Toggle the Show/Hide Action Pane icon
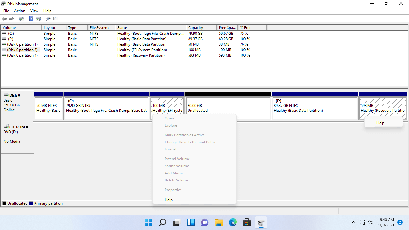 point(39,19)
